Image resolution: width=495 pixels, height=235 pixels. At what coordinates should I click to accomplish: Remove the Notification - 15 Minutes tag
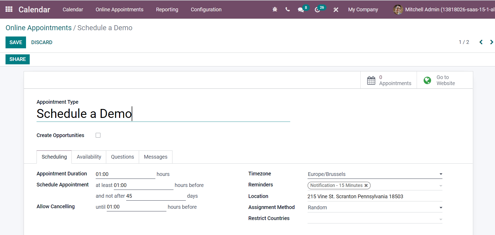coord(366,185)
